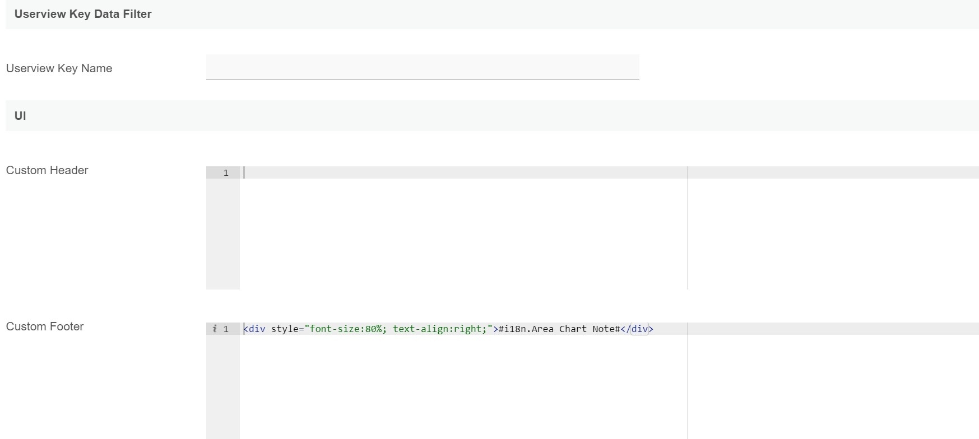Click the #i18n.Area Chart Note# text
Viewport: 979px width, 439px height.
point(559,329)
